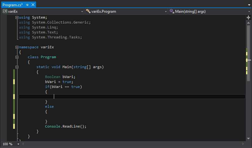
Task: Click 'using System.Linq;' line
Action: pos(38,27)
